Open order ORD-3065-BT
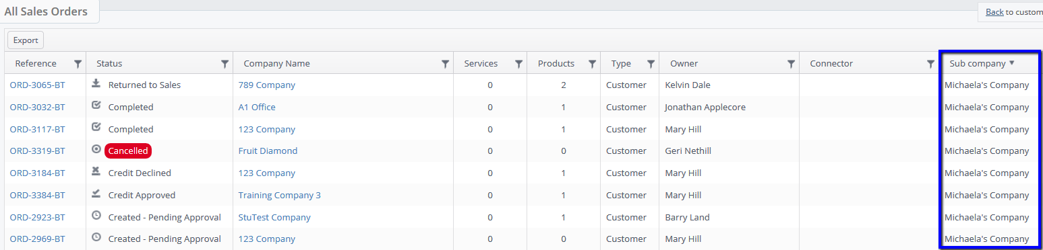Image resolution: width=1043 pixels, height=250 pixels. coord(38,85)
